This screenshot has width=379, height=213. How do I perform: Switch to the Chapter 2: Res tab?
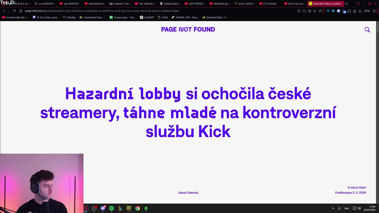(x=120, y=4)
